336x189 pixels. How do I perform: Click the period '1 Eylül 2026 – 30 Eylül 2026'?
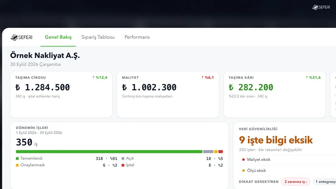tap(39, 133)
